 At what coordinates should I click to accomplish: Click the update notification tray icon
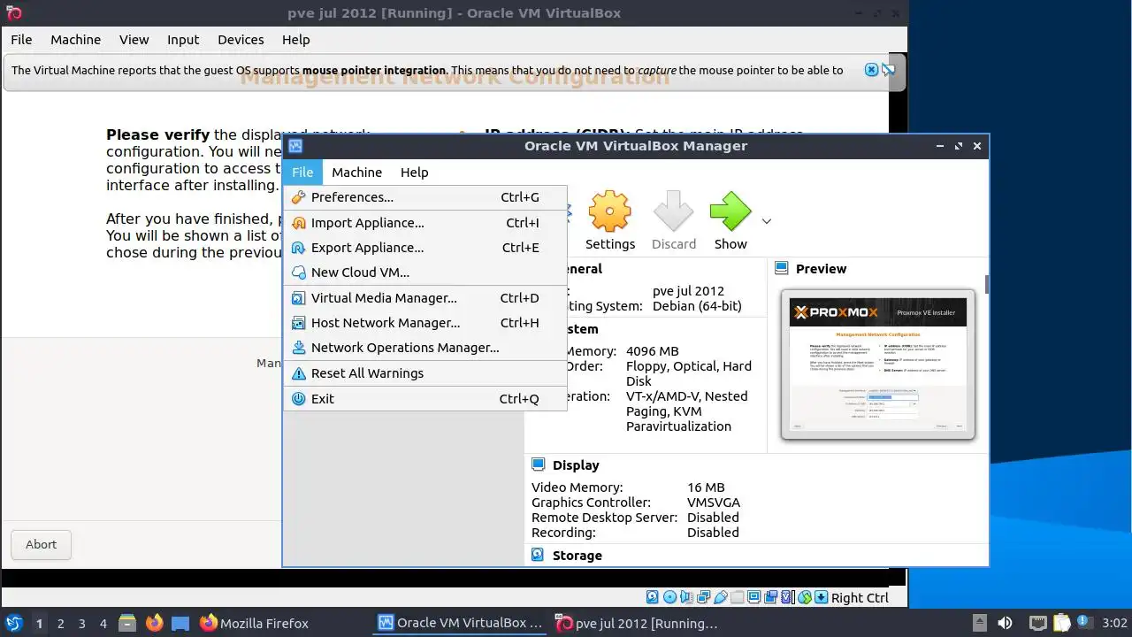(x=1086, y=623)
